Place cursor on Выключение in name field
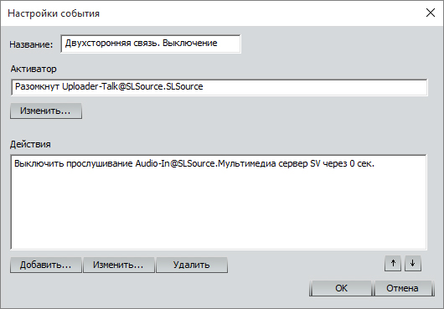Image resolution: width=444 pixels, height=309 pixels. [189, 44]
